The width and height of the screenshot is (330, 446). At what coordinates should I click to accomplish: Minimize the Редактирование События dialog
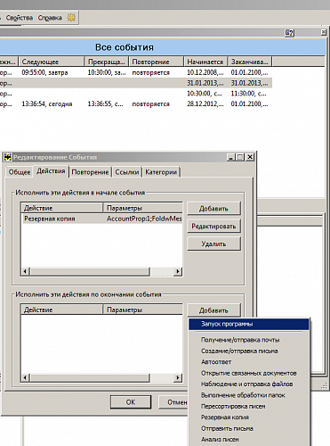click(231, 157)
